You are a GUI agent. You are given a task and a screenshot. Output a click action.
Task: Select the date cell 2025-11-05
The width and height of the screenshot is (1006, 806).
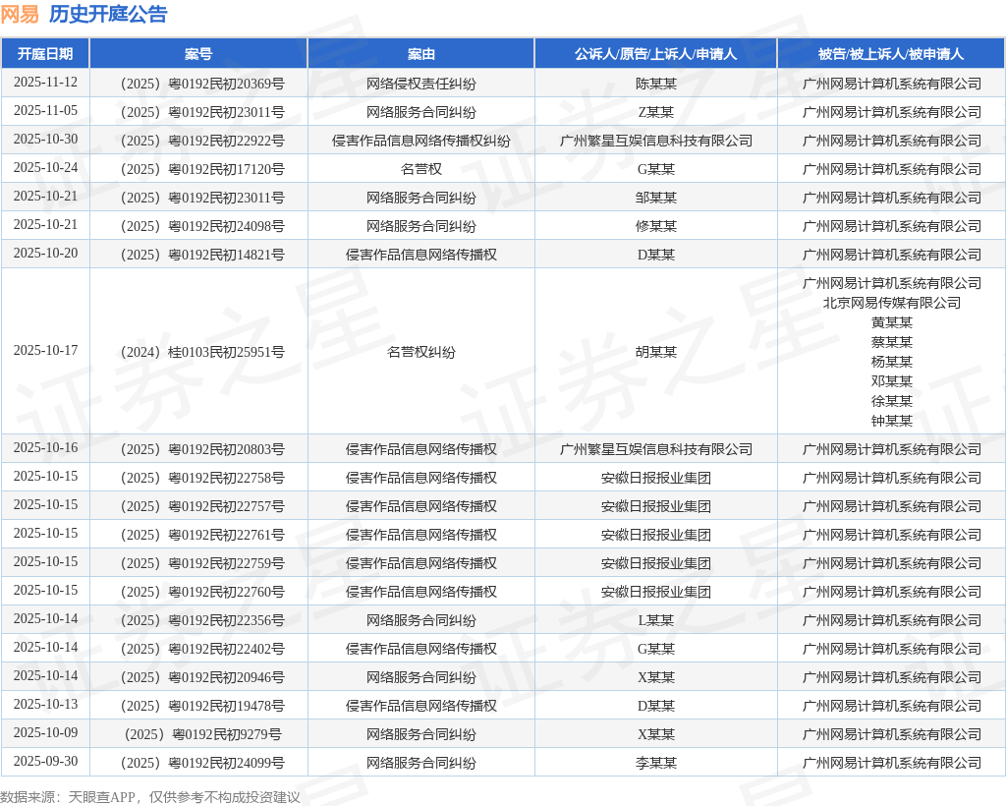click(x=45, y=110)
